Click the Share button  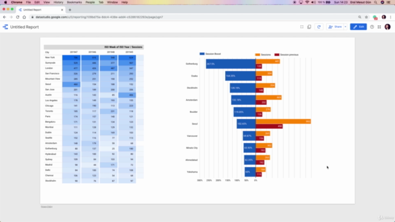335,27
